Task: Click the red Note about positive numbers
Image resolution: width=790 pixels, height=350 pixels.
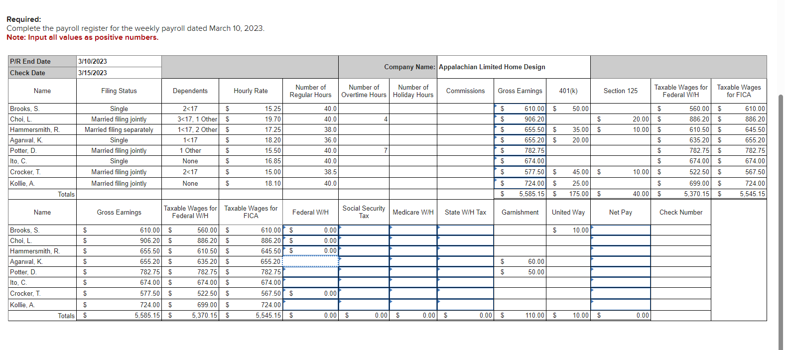Action: [82, 37]
